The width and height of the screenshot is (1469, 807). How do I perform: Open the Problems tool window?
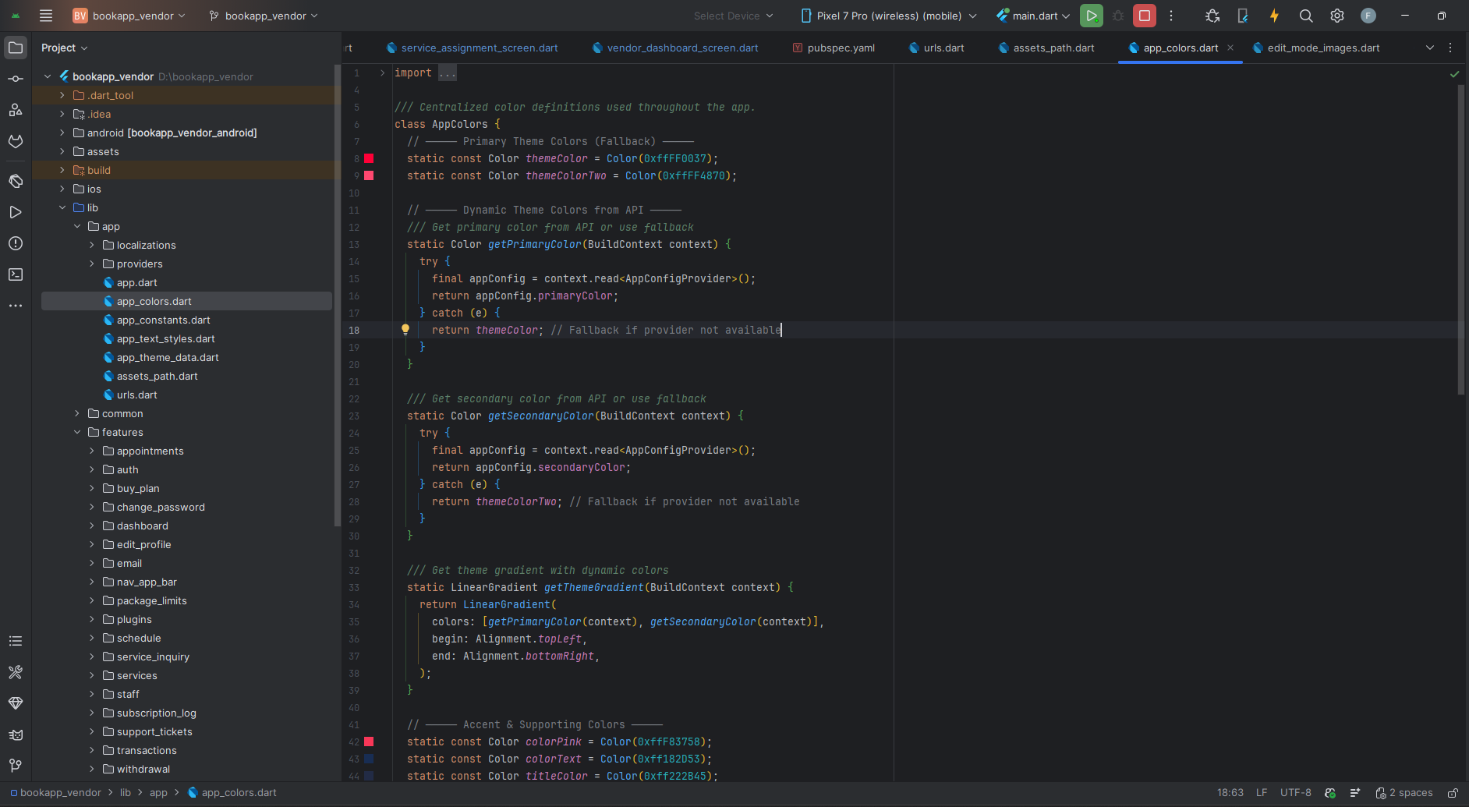[x=16, y=243]
